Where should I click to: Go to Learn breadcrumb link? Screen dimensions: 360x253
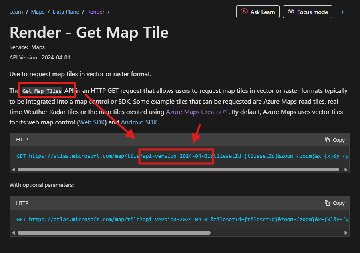(x=16, y=12)
